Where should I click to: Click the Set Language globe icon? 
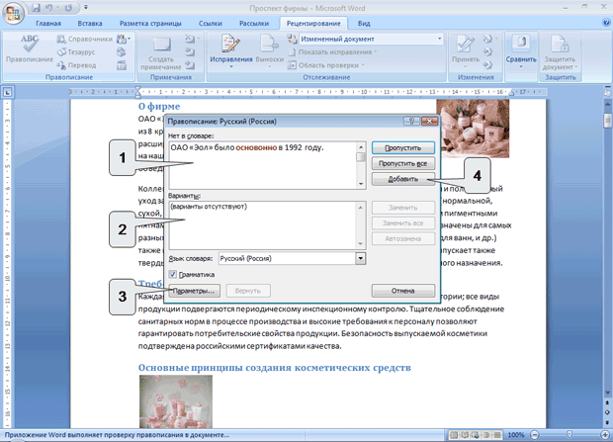[122, 52]
